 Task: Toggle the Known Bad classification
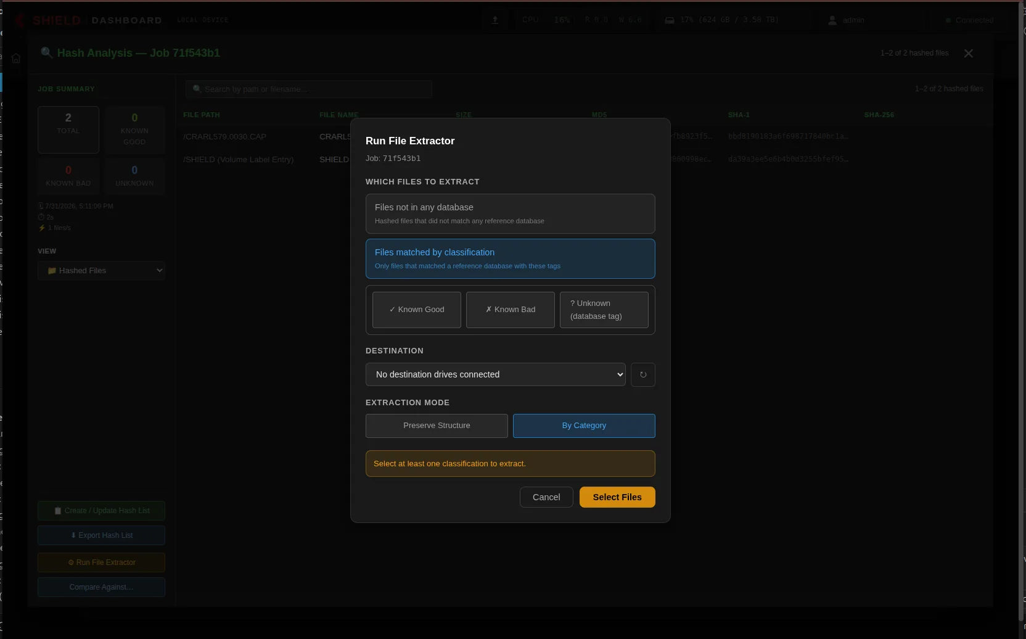point(510,310)
